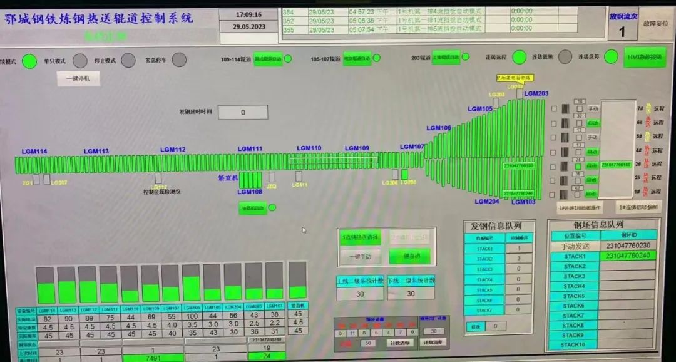
Task: Click the LGM106 motor current bar
Action: pos(192,283)
